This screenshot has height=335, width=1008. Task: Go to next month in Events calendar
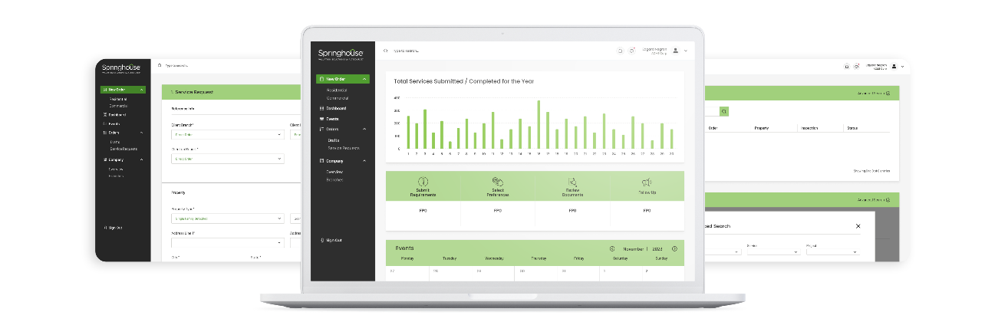tap(674, 248)
